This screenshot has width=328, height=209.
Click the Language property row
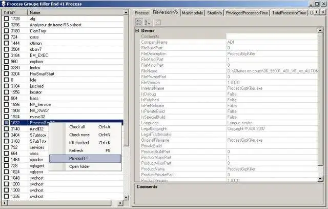tap(229, 123)
